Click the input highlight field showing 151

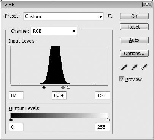coord(102,95)
